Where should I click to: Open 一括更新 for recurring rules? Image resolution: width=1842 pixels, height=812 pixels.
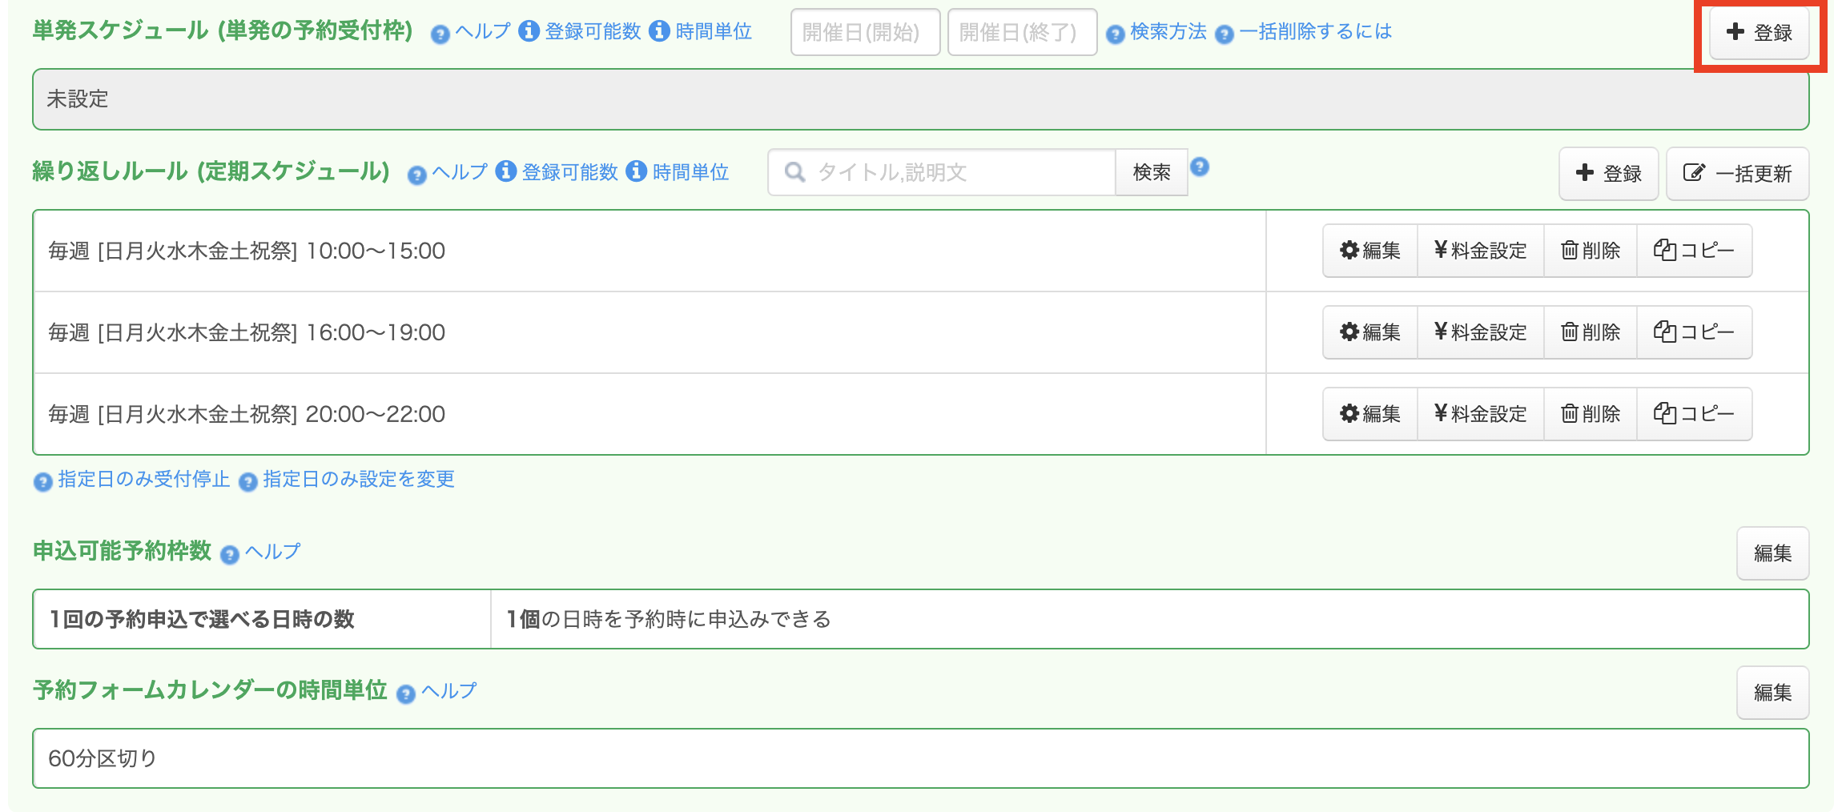tap(1737, 174)
